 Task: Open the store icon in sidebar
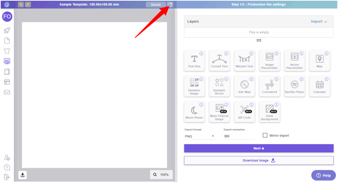(7, 82)
